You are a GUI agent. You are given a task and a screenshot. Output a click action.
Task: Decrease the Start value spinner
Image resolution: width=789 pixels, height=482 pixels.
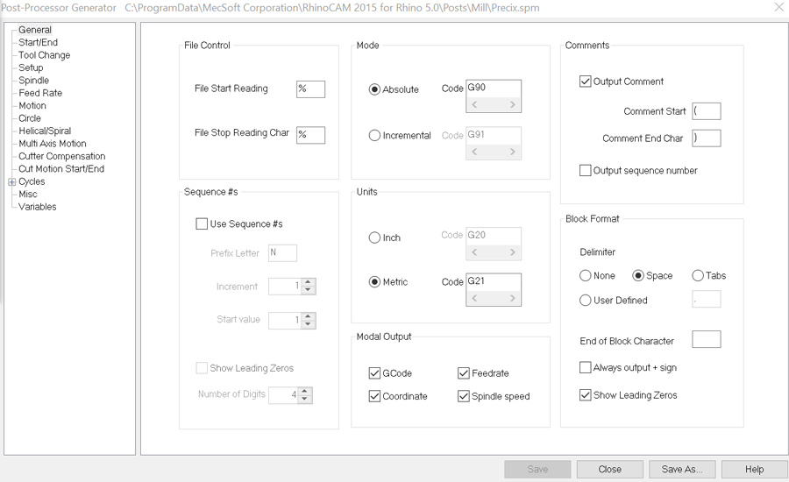(309, 324)
